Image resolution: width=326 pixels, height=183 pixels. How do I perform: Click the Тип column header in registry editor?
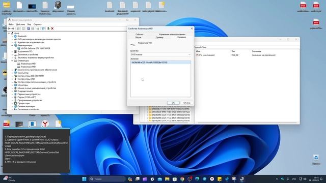[233, 51]
